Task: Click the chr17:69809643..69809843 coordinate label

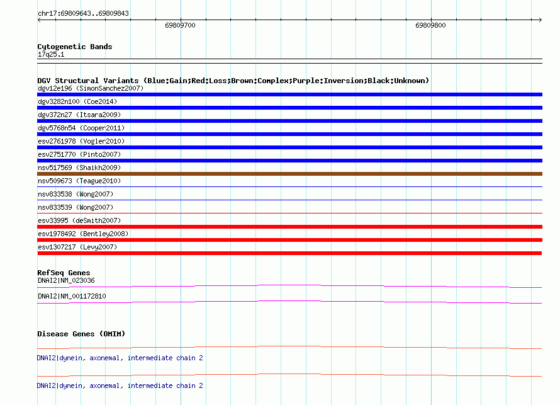Action: (x=83, y=13)
